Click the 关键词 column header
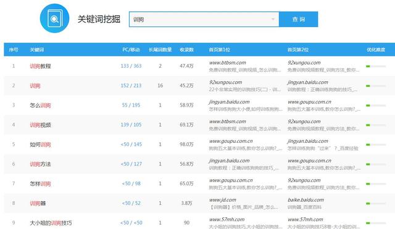Image resolution: width=395 pixels, height=229 pixels. (x=37, y=50)
